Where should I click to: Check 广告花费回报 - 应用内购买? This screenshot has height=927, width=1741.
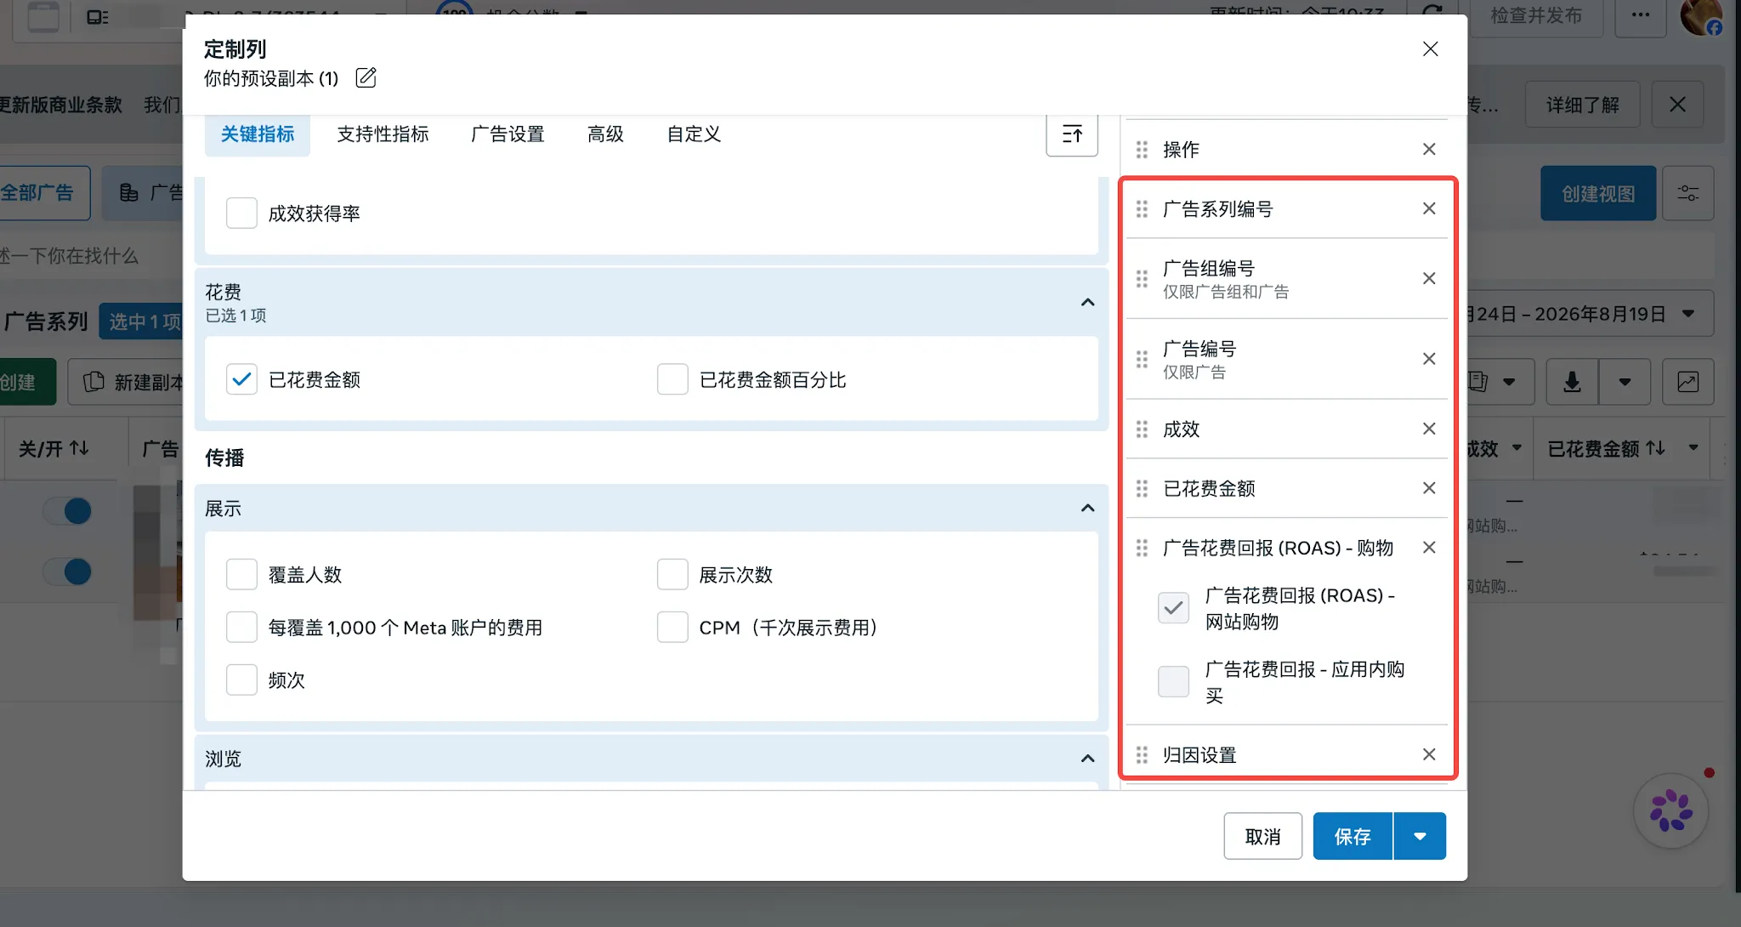click(1173, 681)
